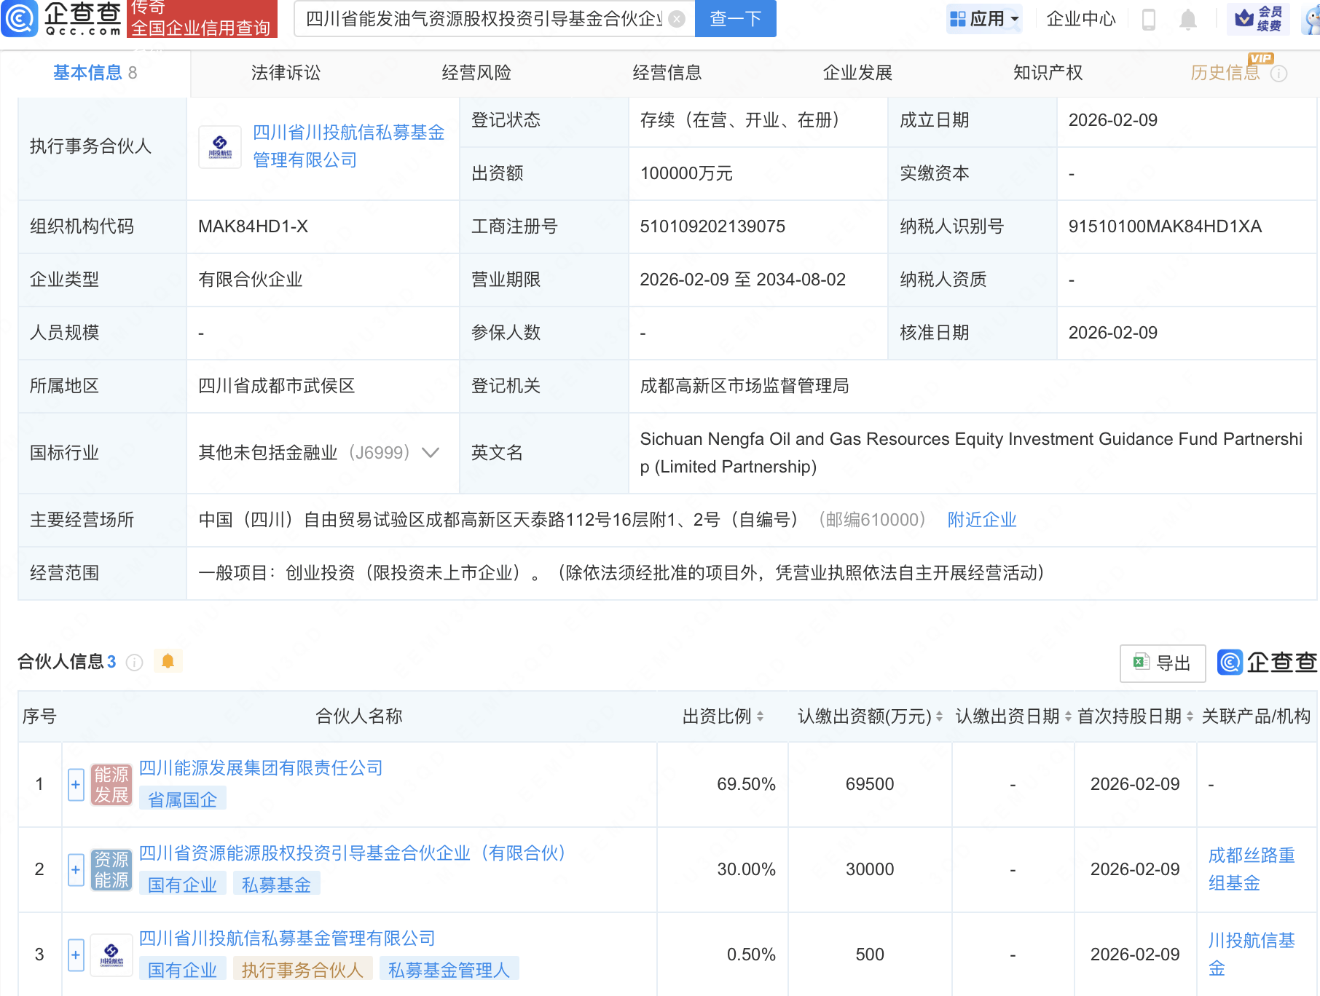The image size is (1320, 996).
Task: Sort partners by 出资比例 column
Action: coord(761,716)
